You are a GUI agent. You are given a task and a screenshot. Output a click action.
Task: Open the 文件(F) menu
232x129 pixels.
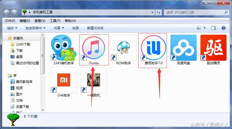click(x=10, y=21)
